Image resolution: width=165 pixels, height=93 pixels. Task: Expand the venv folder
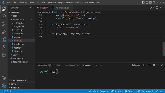(x=21, y=55)
